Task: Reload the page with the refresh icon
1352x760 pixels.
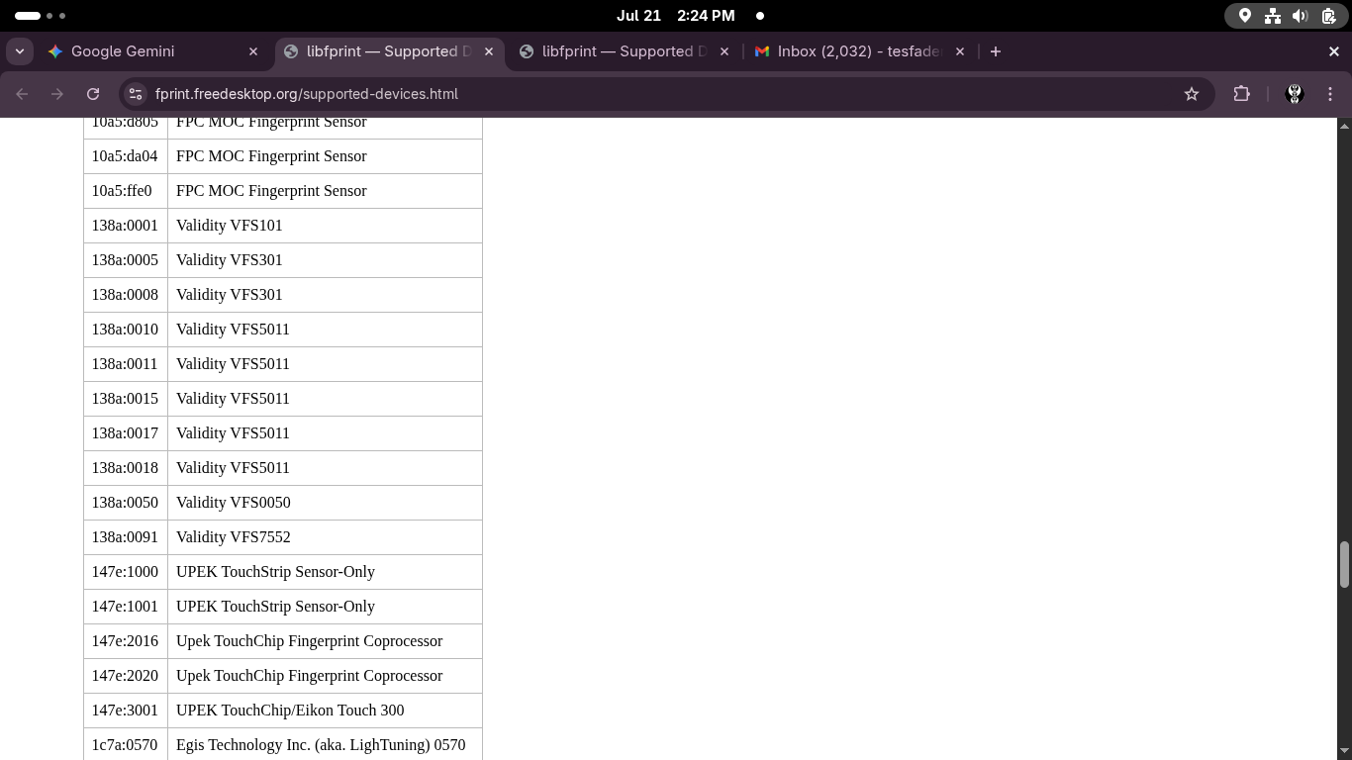Action: click(93, 94)
